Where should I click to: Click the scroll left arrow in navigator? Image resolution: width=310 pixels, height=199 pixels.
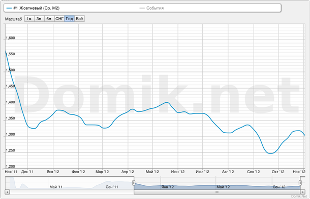coord(7,192)
